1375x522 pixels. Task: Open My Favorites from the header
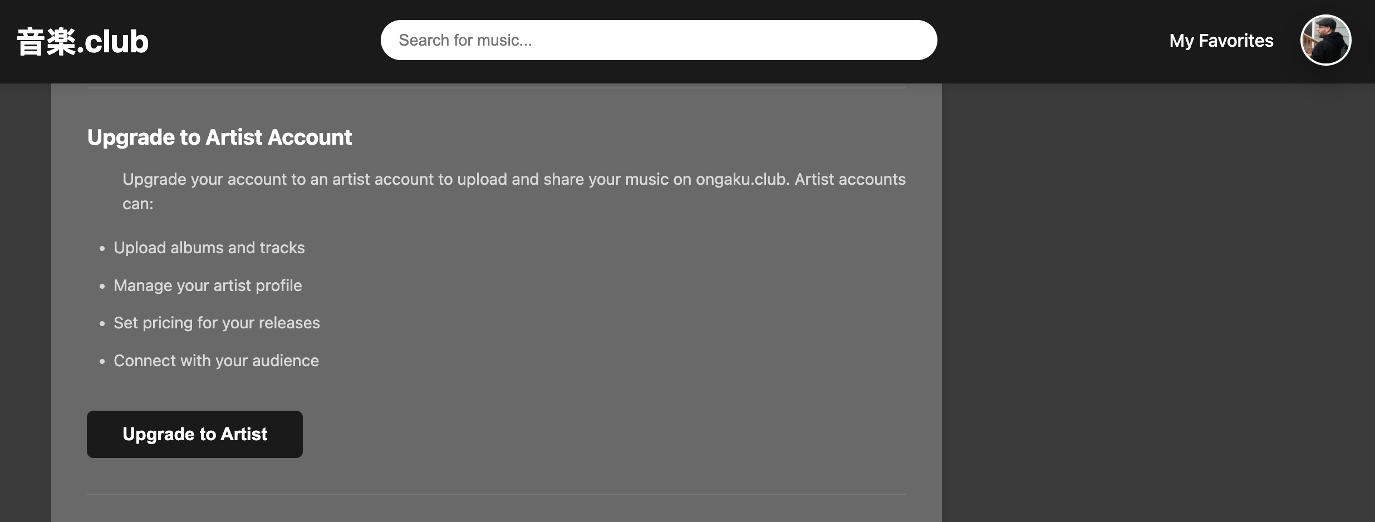(1221, 40)
